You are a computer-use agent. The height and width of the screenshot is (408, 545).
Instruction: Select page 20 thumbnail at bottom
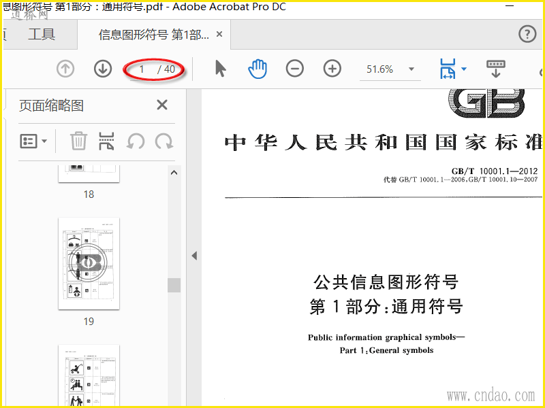tap(89, 375)
